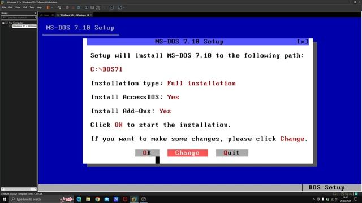The image size is (362, 203).
Task: Click the round icon after VMware on the taskbar
Action: point(144,199)
